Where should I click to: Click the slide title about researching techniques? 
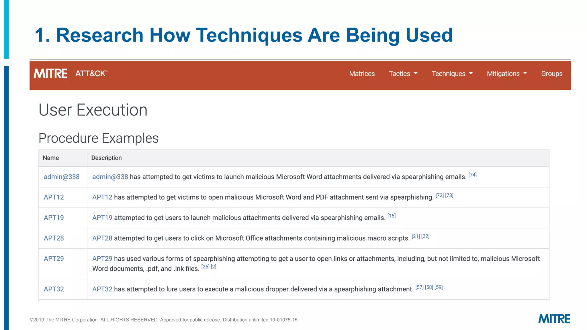[244, 35]
